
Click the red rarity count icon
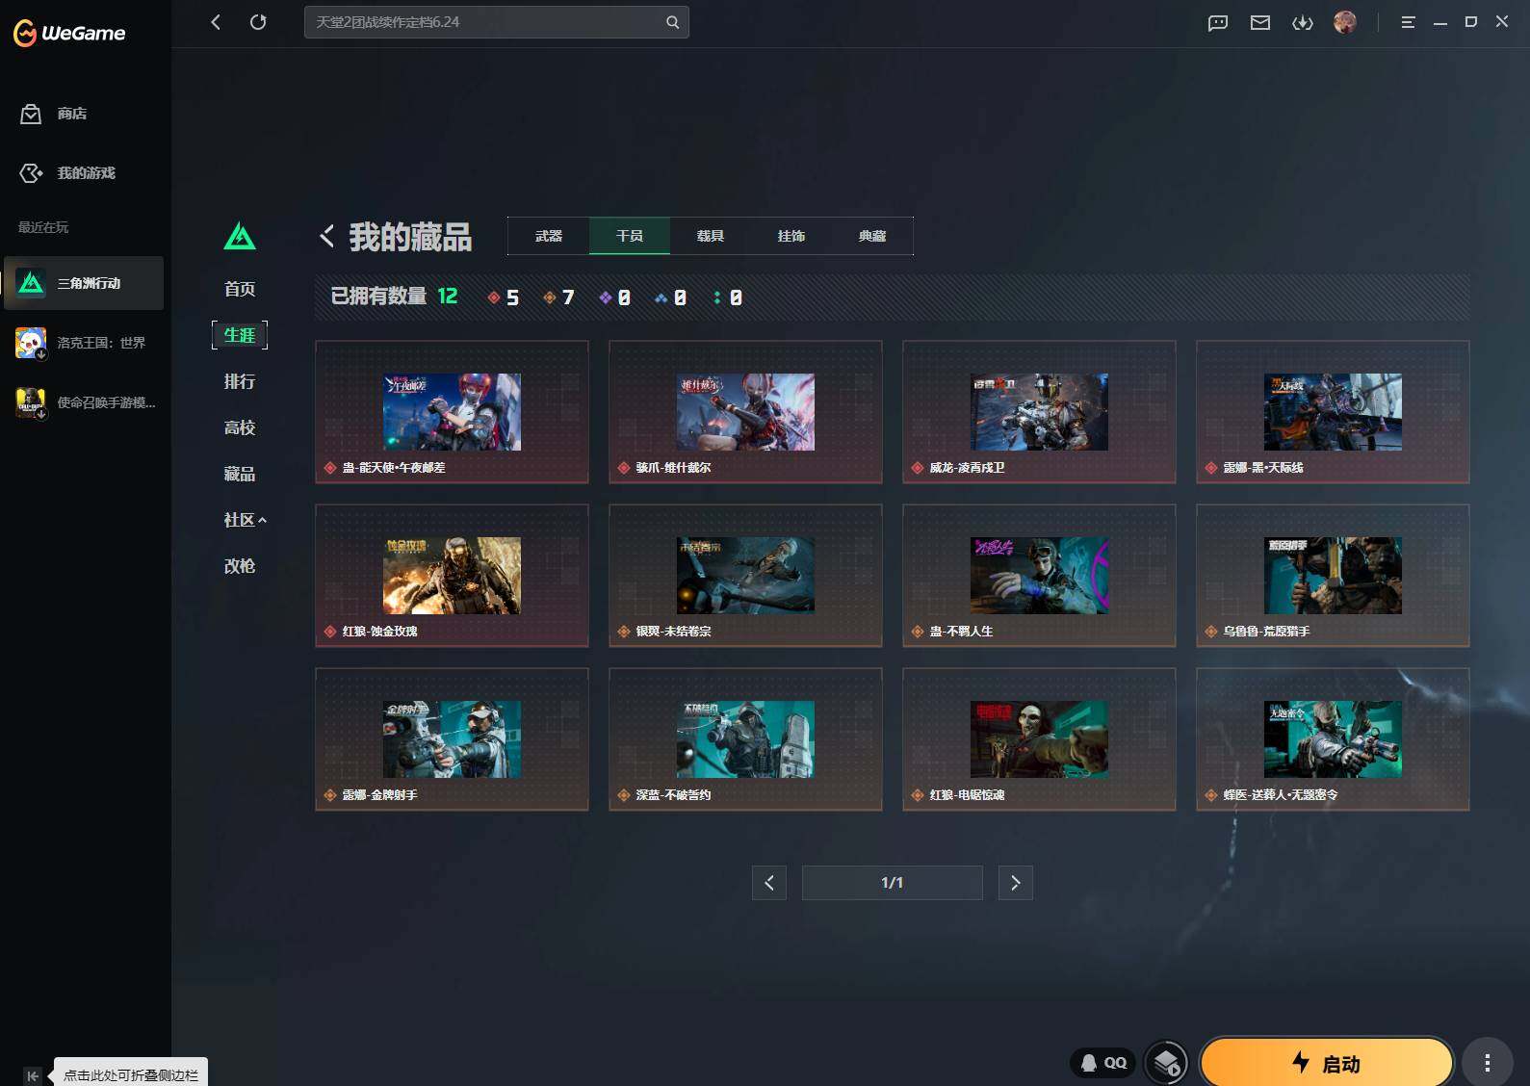494,297
